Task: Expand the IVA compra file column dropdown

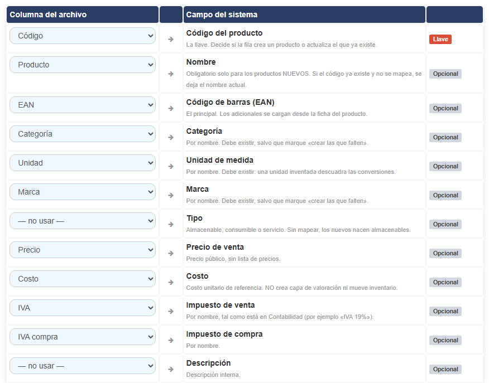Action: pyautogui.click(x=83, y=337)
